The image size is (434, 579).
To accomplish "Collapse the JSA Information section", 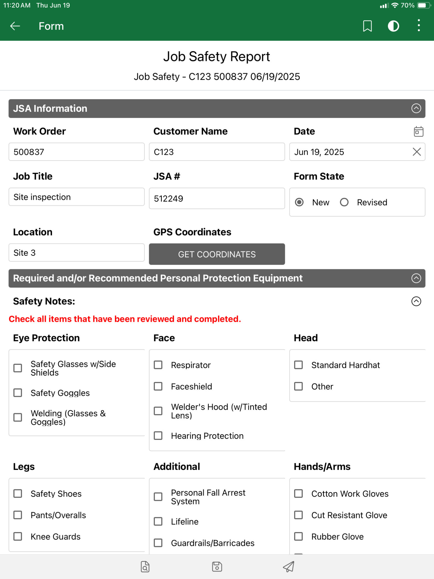I will (416, 108).
